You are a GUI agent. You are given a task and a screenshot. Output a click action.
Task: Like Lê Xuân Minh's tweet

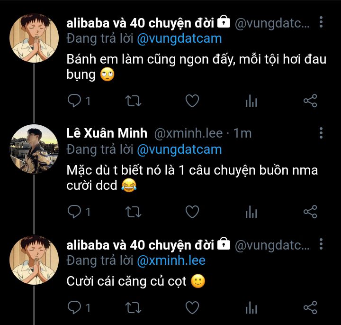point(192,212)
